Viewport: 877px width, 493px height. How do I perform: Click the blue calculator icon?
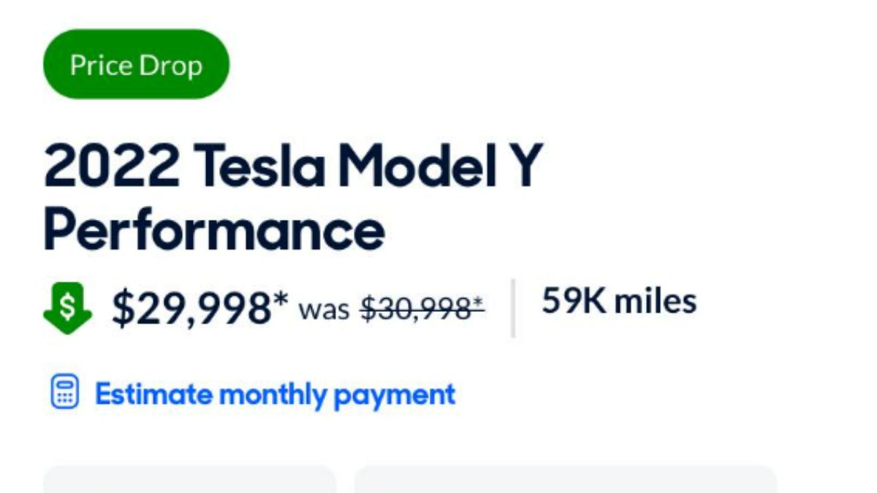coord(64,393)
